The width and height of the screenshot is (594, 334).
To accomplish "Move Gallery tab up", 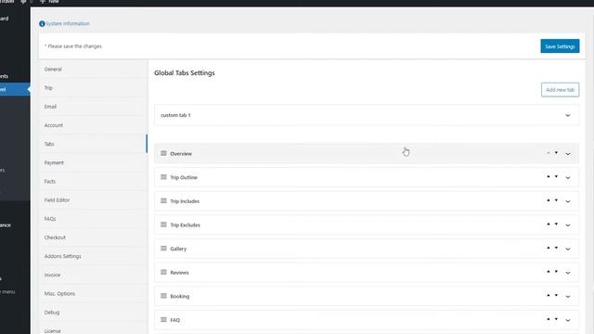I will 549,248.
